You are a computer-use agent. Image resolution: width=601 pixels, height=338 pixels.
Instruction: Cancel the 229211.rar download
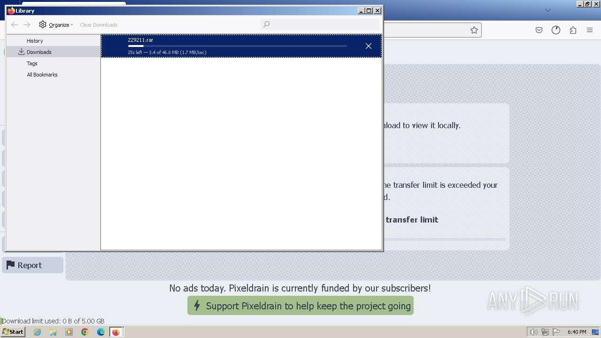point(369,46)
